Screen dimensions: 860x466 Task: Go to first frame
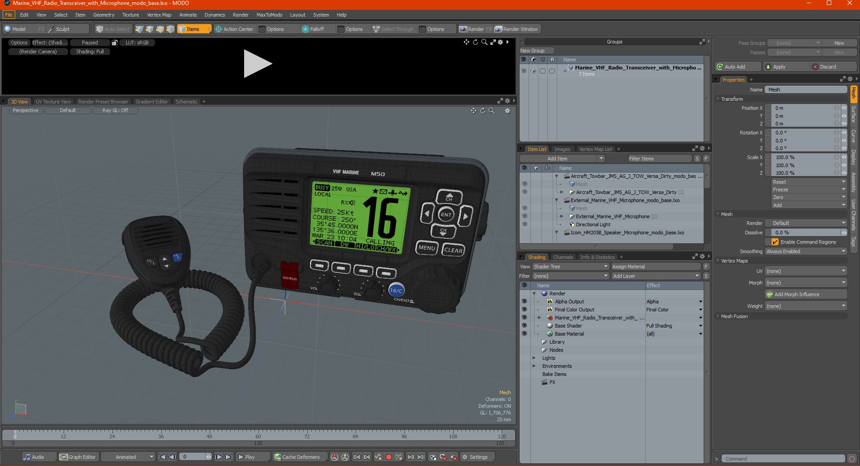click(162, 457)
